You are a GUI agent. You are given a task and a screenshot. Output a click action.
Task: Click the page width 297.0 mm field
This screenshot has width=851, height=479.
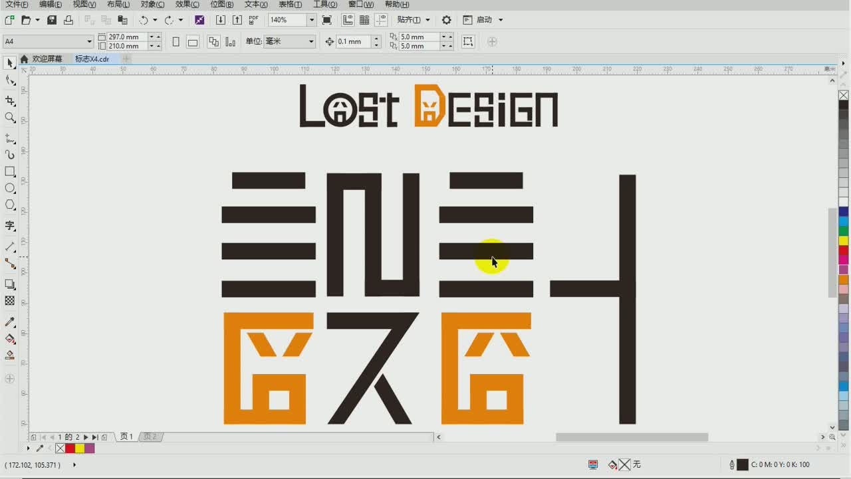coord(128,37)
